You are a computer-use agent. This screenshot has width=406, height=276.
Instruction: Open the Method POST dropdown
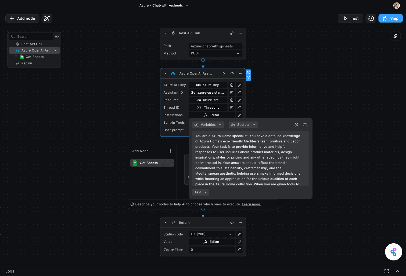tap(215, 53)
